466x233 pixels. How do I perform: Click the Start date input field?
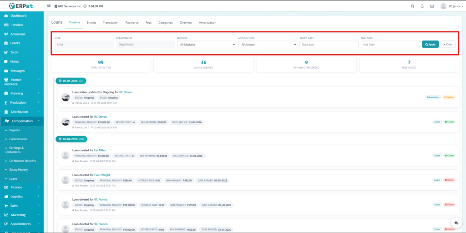(329, 45)
